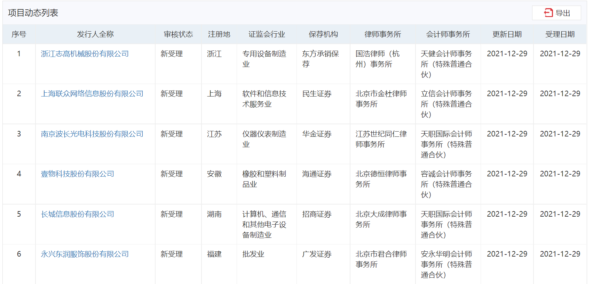Open 壹物科技股份有限公司 link
Image resolution: width=601 pixels, height=284 pixels.
point(77,174)
